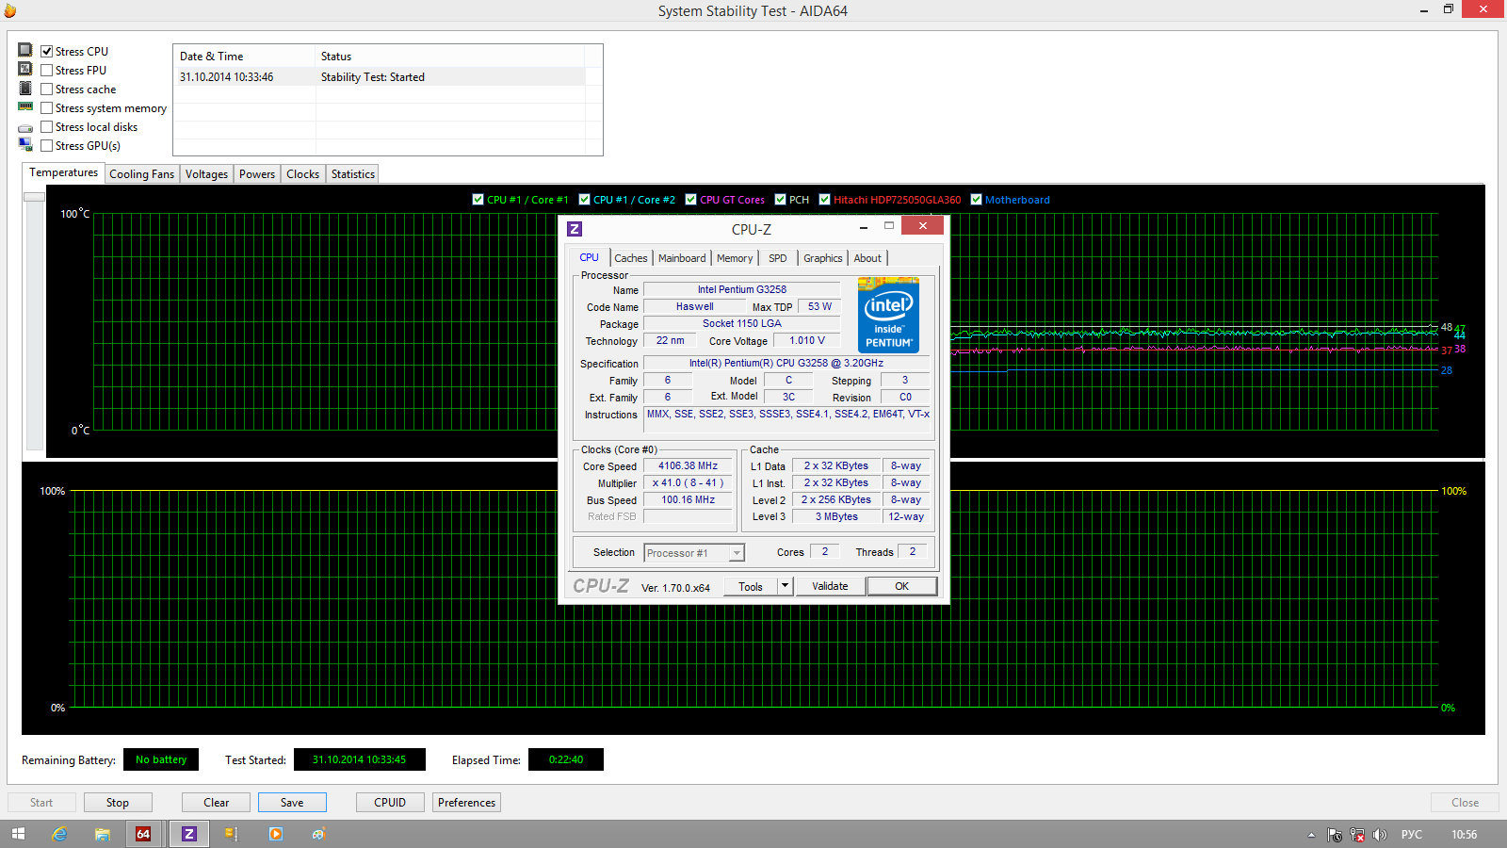This screenshot has height=848, width=1507.
Task: Open the yellow server-rack taskbar icon
Action: click(232, 834)
